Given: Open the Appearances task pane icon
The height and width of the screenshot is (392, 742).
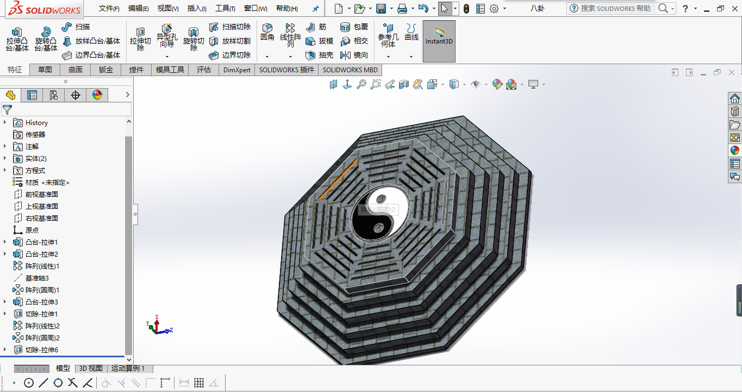Looking at the screenshot, I should click(x=735, y=151).
